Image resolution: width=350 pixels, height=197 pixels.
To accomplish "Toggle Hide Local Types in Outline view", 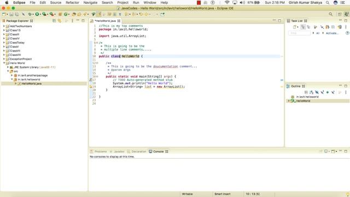I will 333,92.
